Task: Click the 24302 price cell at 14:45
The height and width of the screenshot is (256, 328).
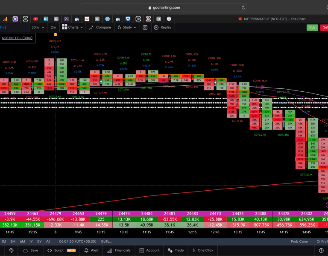Action: click(307, 214)
